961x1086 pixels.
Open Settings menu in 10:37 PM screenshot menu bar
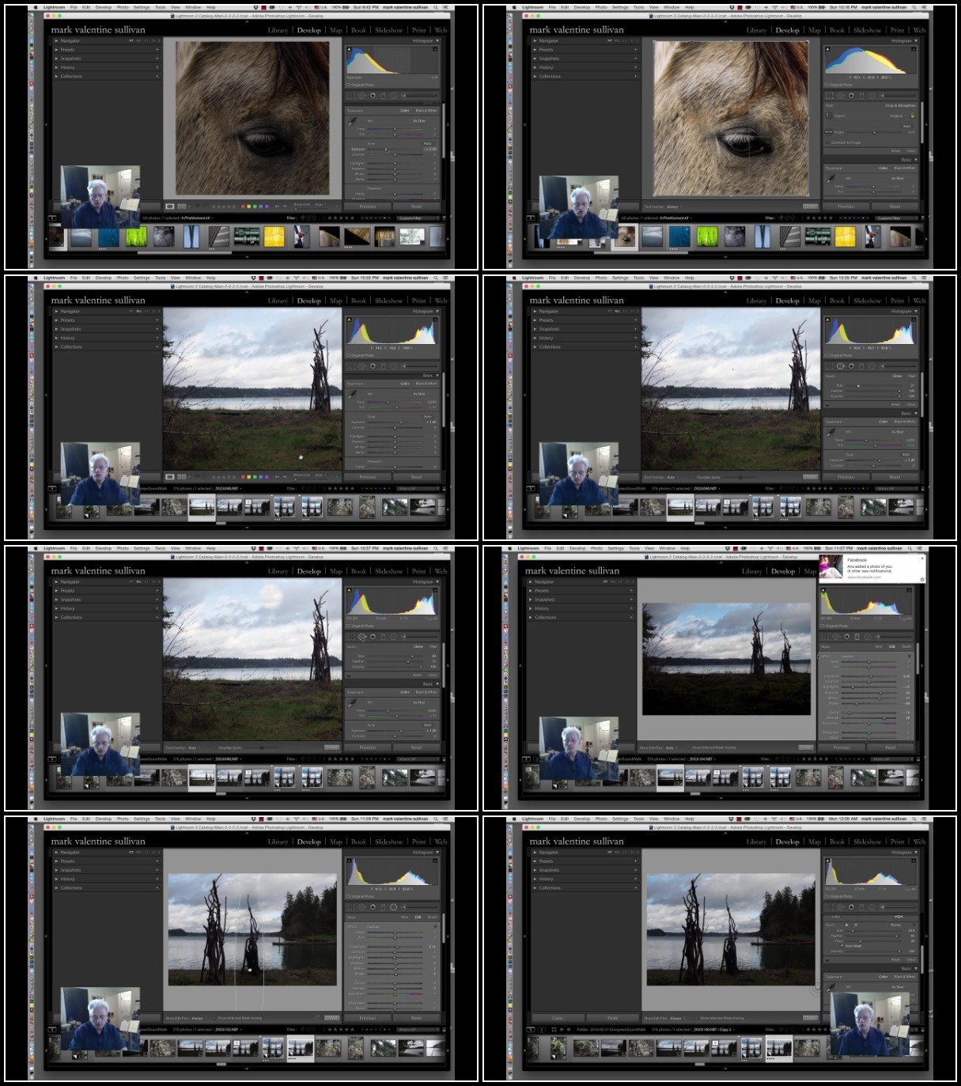(142, 548)
